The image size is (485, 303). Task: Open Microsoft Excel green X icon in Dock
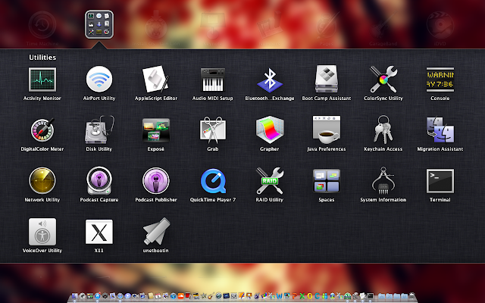pos(302,296)
